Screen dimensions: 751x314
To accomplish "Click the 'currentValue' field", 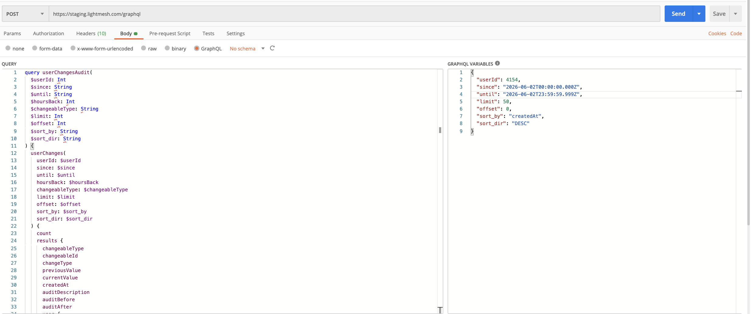I will [x=60, y=278].
